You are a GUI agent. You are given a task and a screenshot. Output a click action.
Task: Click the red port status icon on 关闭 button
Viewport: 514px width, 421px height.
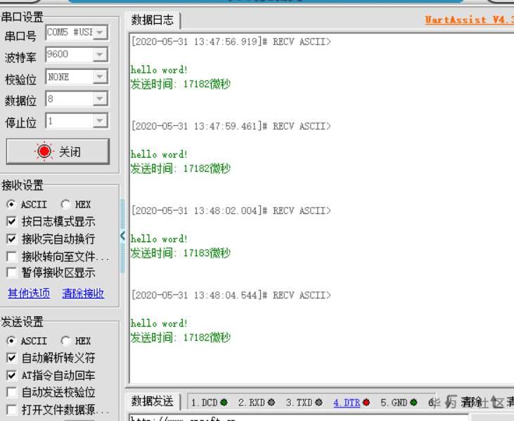[x=44, y=151]
